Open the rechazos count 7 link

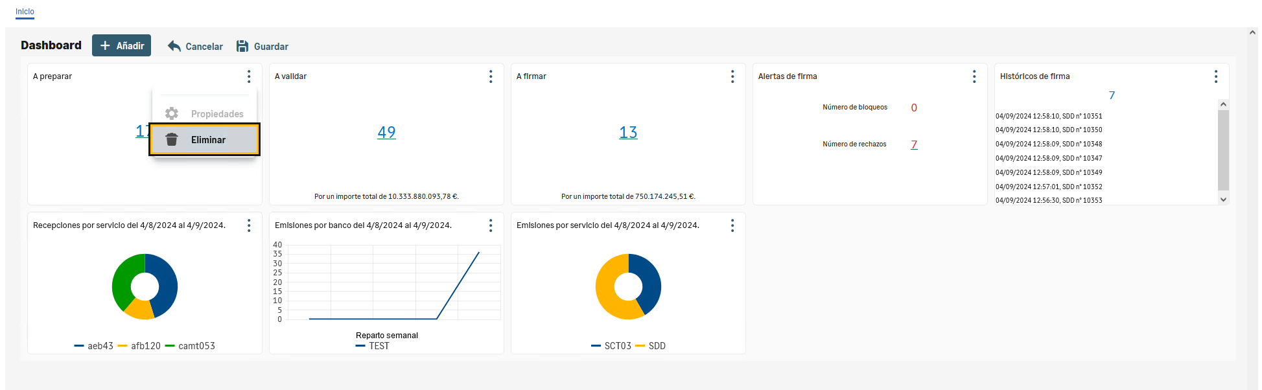[x=914, y=144]
